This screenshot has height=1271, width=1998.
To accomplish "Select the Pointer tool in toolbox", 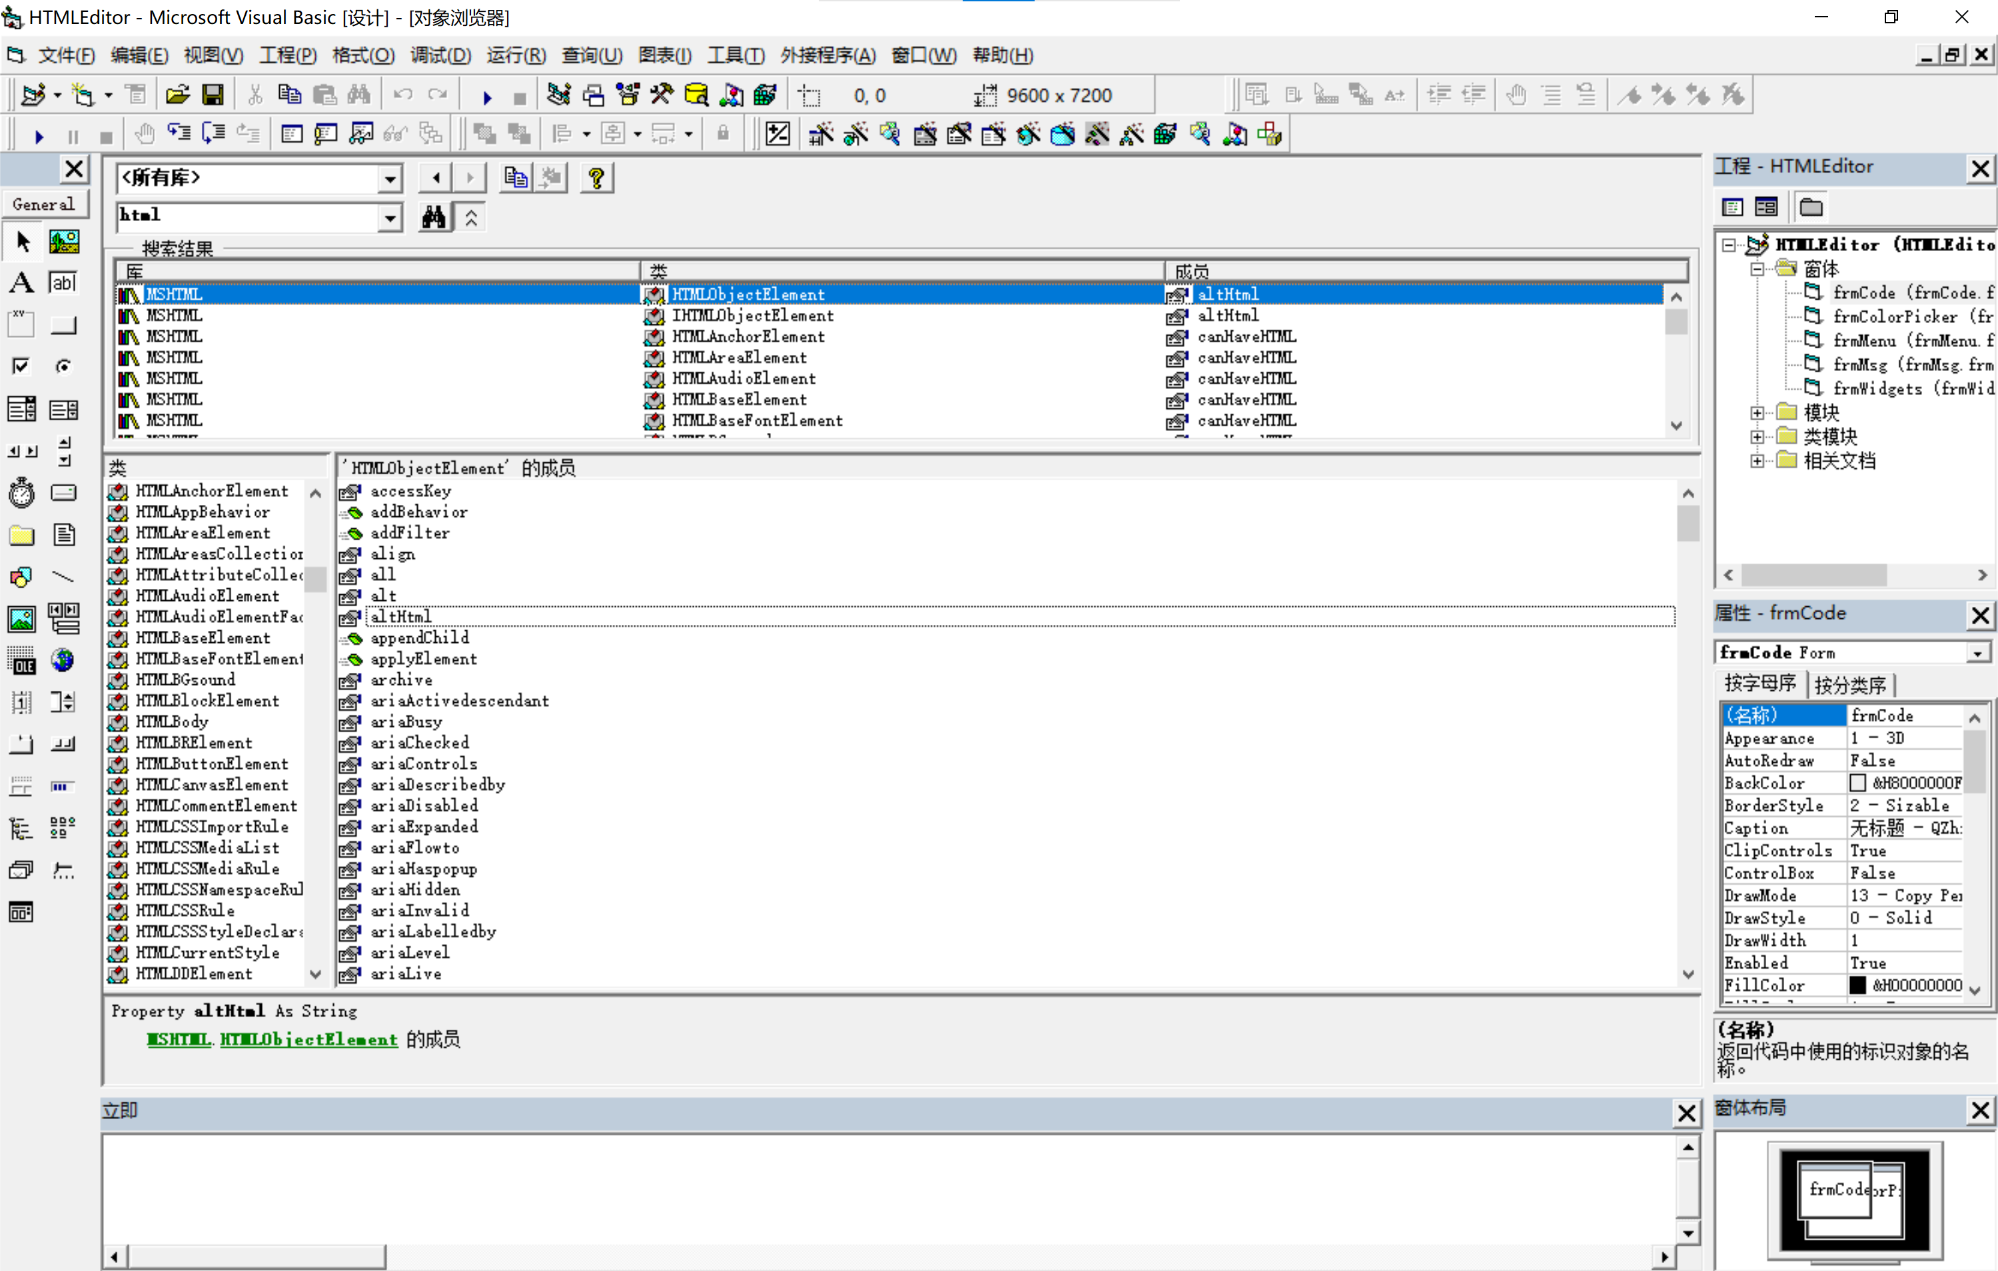I will coord(23,241).
